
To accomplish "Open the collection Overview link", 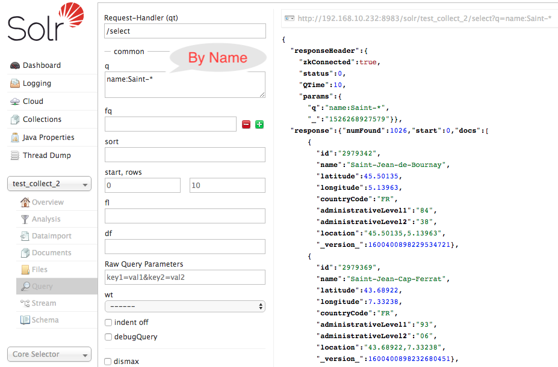I will click(x=48, y=202).
